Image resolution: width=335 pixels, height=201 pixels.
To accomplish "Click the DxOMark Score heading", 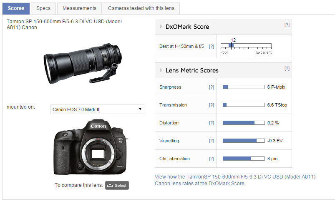I will coord(187,27).
